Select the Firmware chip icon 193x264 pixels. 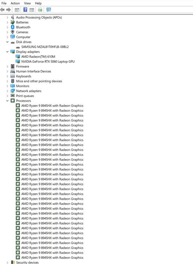pos(12,66)
